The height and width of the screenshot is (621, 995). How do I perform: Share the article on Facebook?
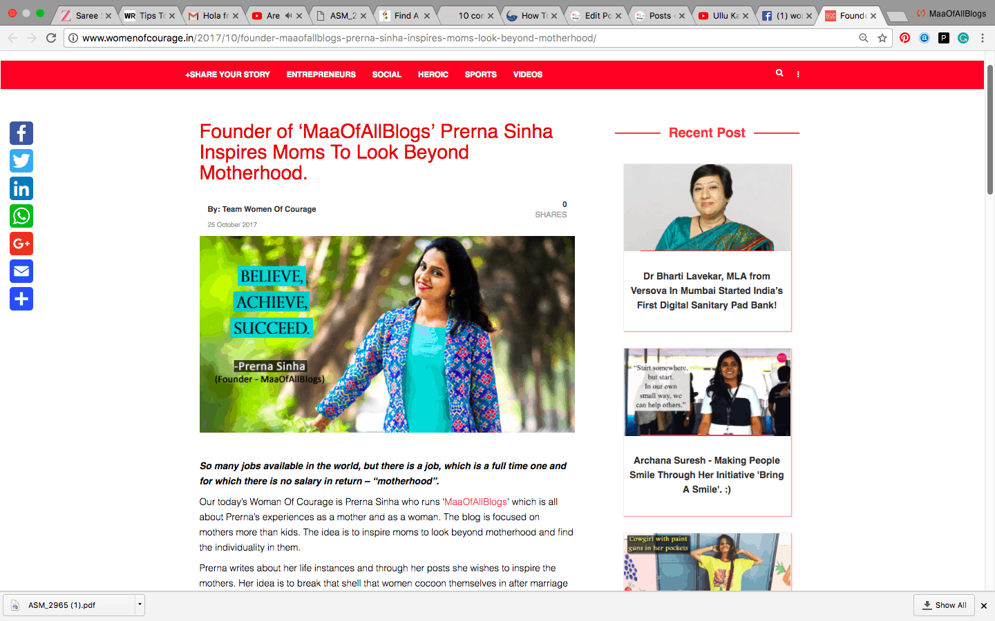pyautogui.click(x=21, y=133)
